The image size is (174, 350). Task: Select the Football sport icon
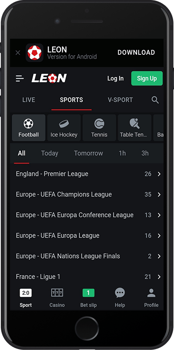(x=28, y=123)
